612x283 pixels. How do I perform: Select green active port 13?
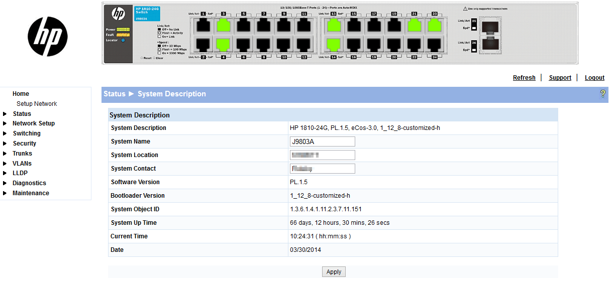334,26
